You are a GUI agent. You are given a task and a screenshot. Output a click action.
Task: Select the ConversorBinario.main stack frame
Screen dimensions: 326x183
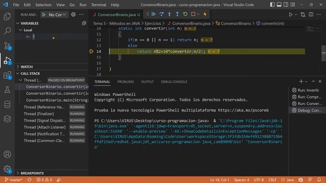57,100
